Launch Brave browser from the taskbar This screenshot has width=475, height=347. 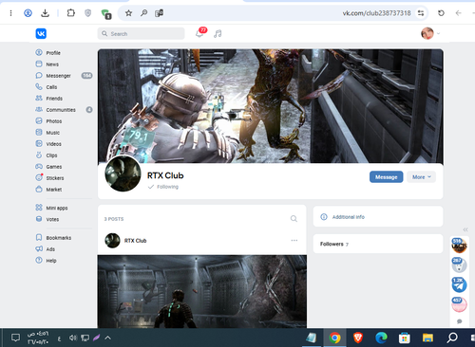(358, 338)
